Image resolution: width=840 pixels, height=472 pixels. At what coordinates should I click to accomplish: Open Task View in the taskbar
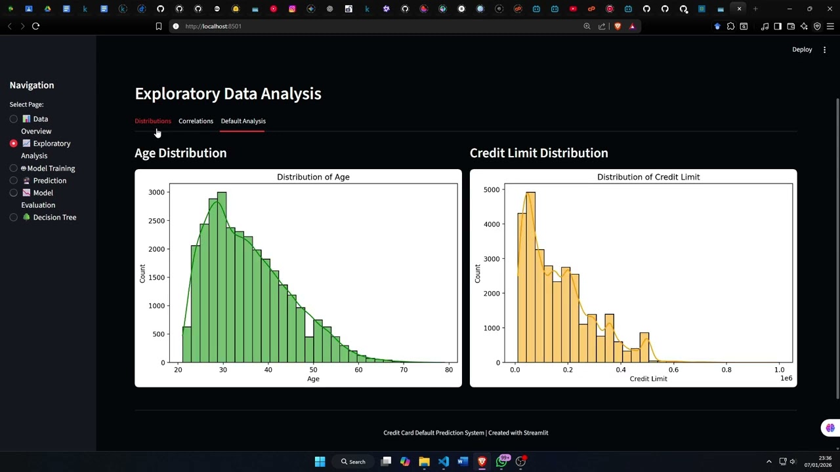(386, 462)
